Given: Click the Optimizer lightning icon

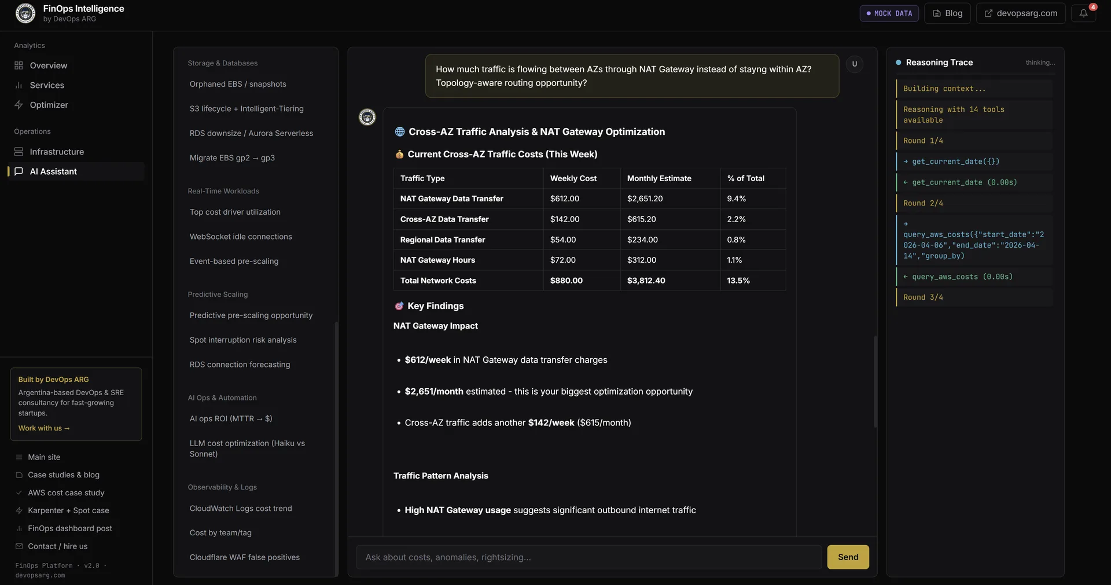Looking at the screenshot, I should pos(19,105).
